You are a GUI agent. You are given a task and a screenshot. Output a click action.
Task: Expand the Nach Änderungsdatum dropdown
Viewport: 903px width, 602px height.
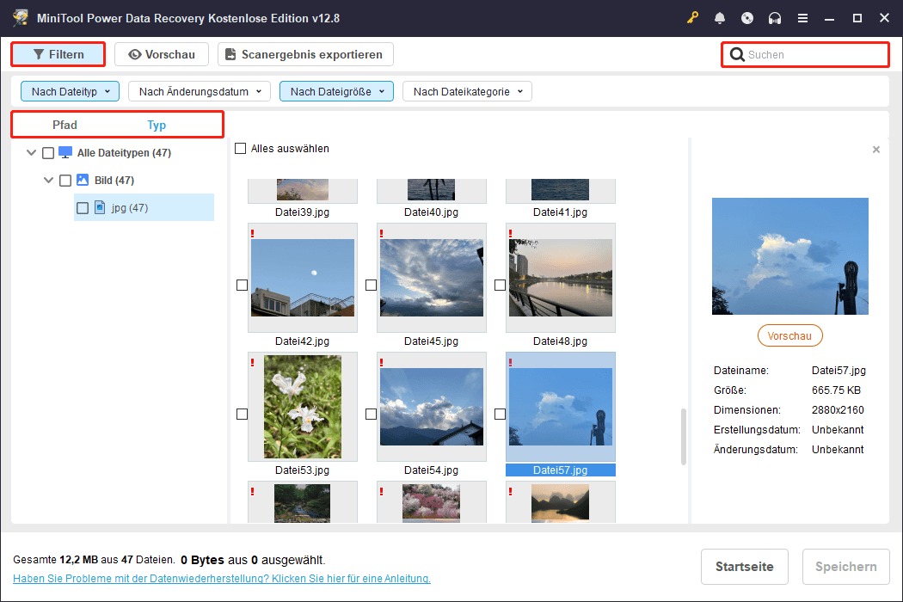[x=200, y=91]
